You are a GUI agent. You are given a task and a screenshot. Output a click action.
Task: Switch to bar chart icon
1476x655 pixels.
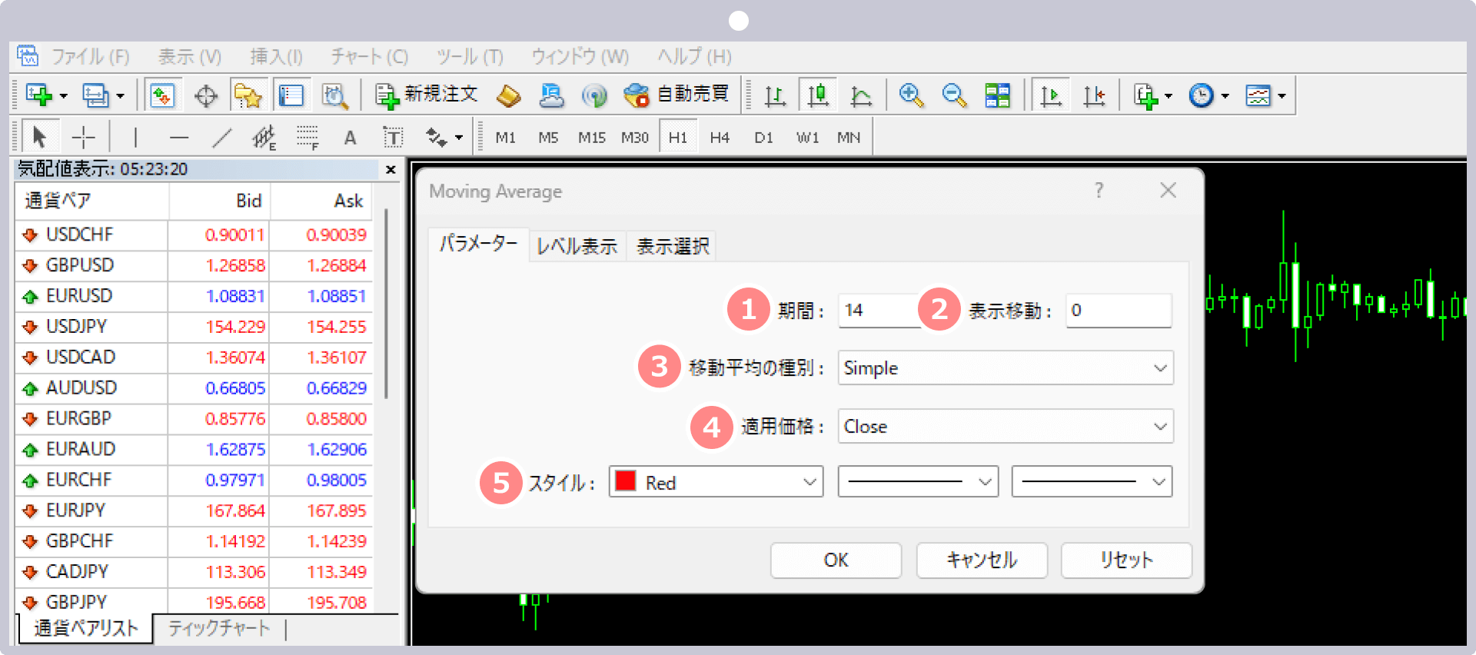[x=775, y=96]
